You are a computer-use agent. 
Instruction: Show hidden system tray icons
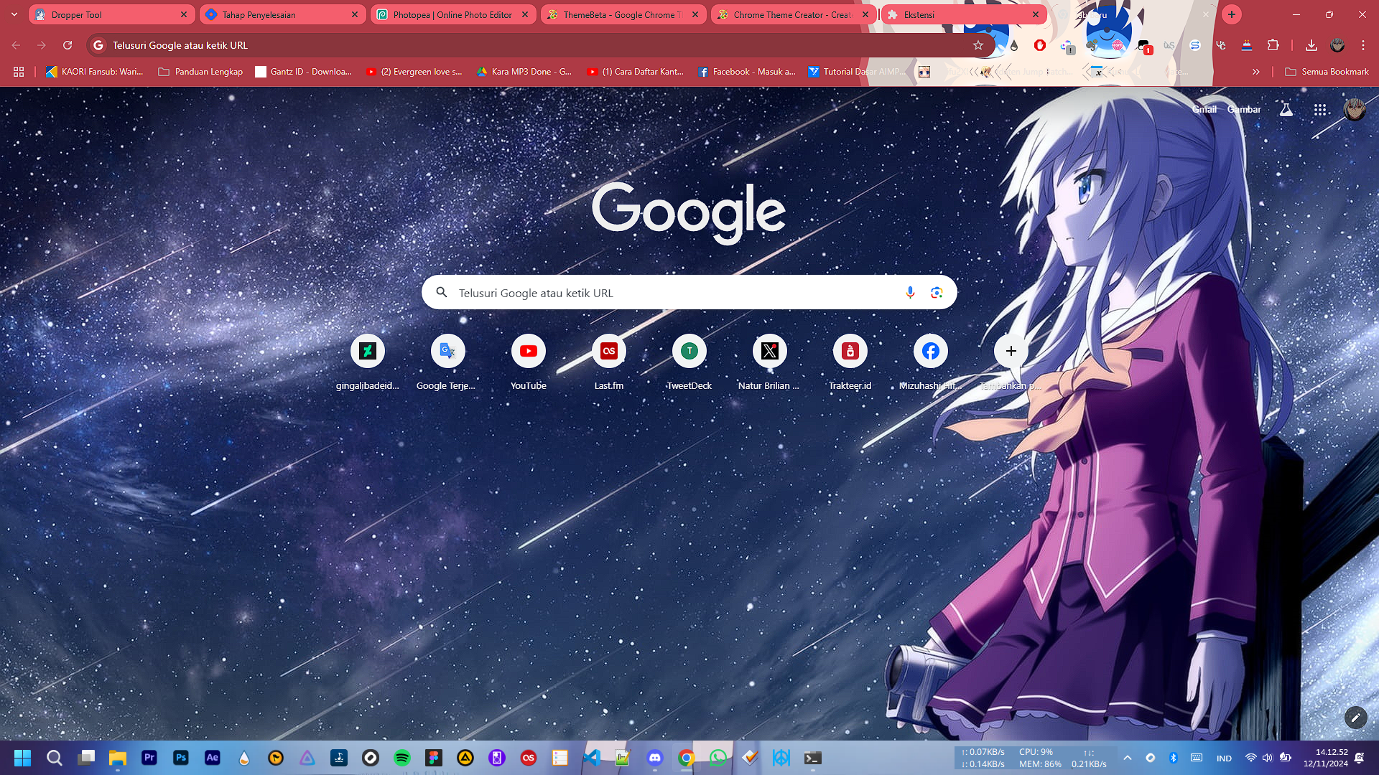1127,758
